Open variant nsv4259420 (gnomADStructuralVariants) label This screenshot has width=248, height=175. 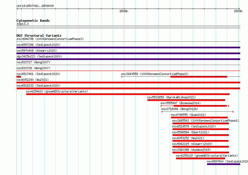click(x=57, y=91)
